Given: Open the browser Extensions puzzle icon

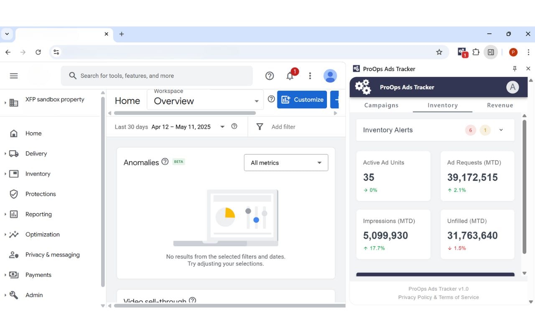Looking at the screenshot, I should pos(476,52).
